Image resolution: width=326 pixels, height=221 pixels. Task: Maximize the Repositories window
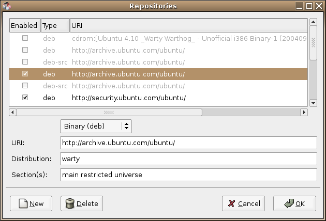(x=309, y=6)
